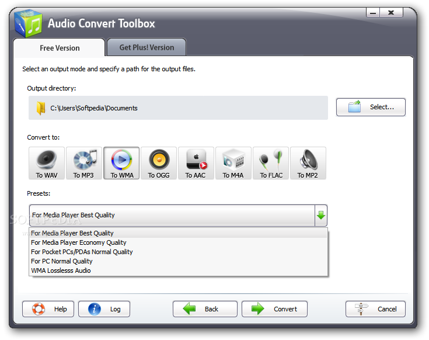Choose the To WMA format icon
Image resolution: width=429 pixels, height=340 pixels.
point(121,163)
